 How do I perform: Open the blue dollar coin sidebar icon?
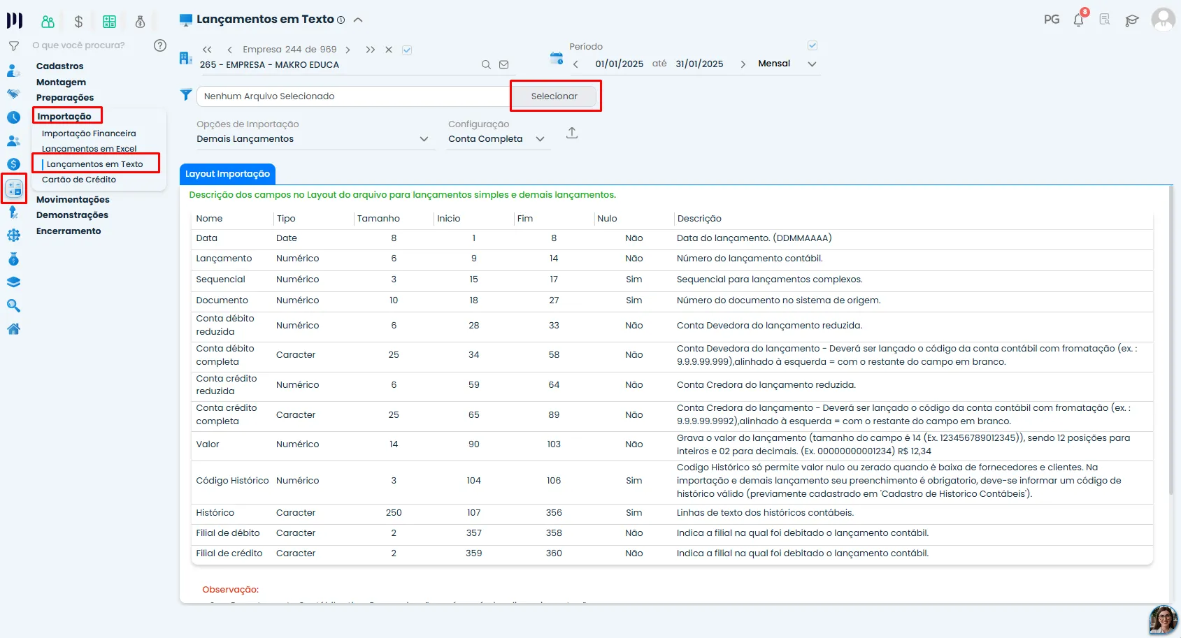[13, 164]
